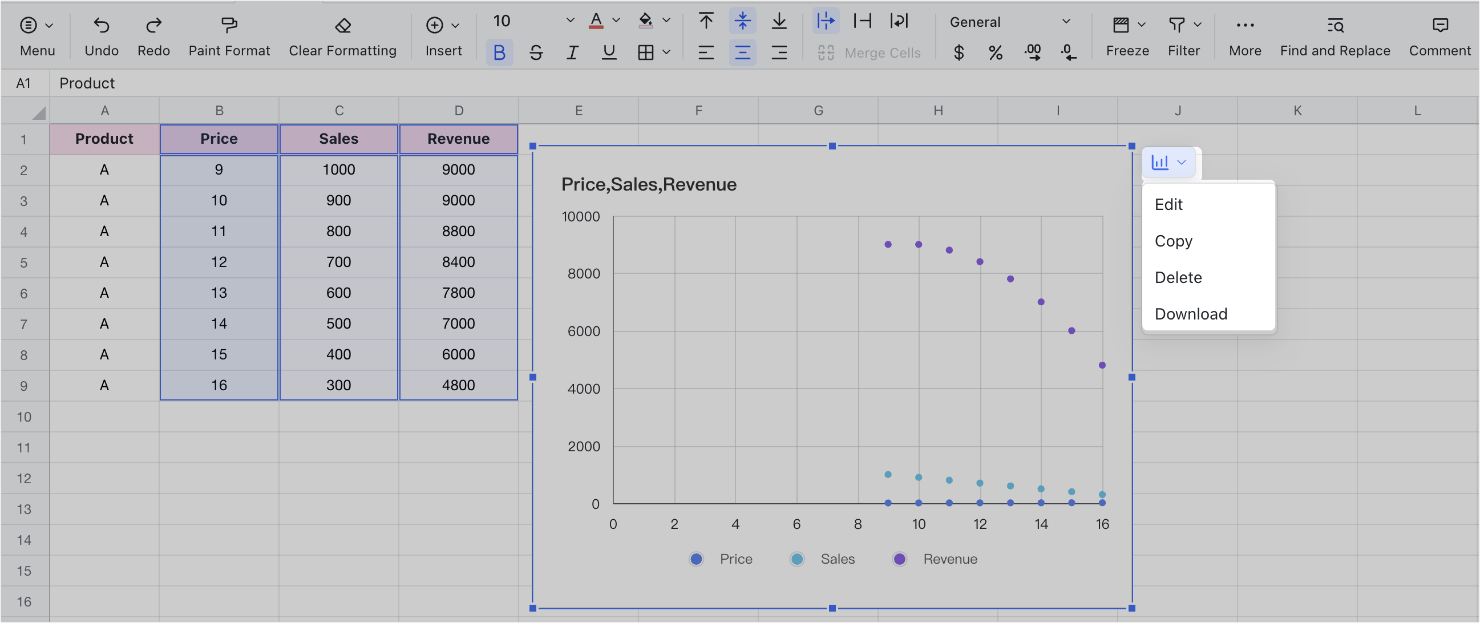Click the Insert button
Image resolution: width=1480 pixels, height=623 pixels.
[442, 34]
